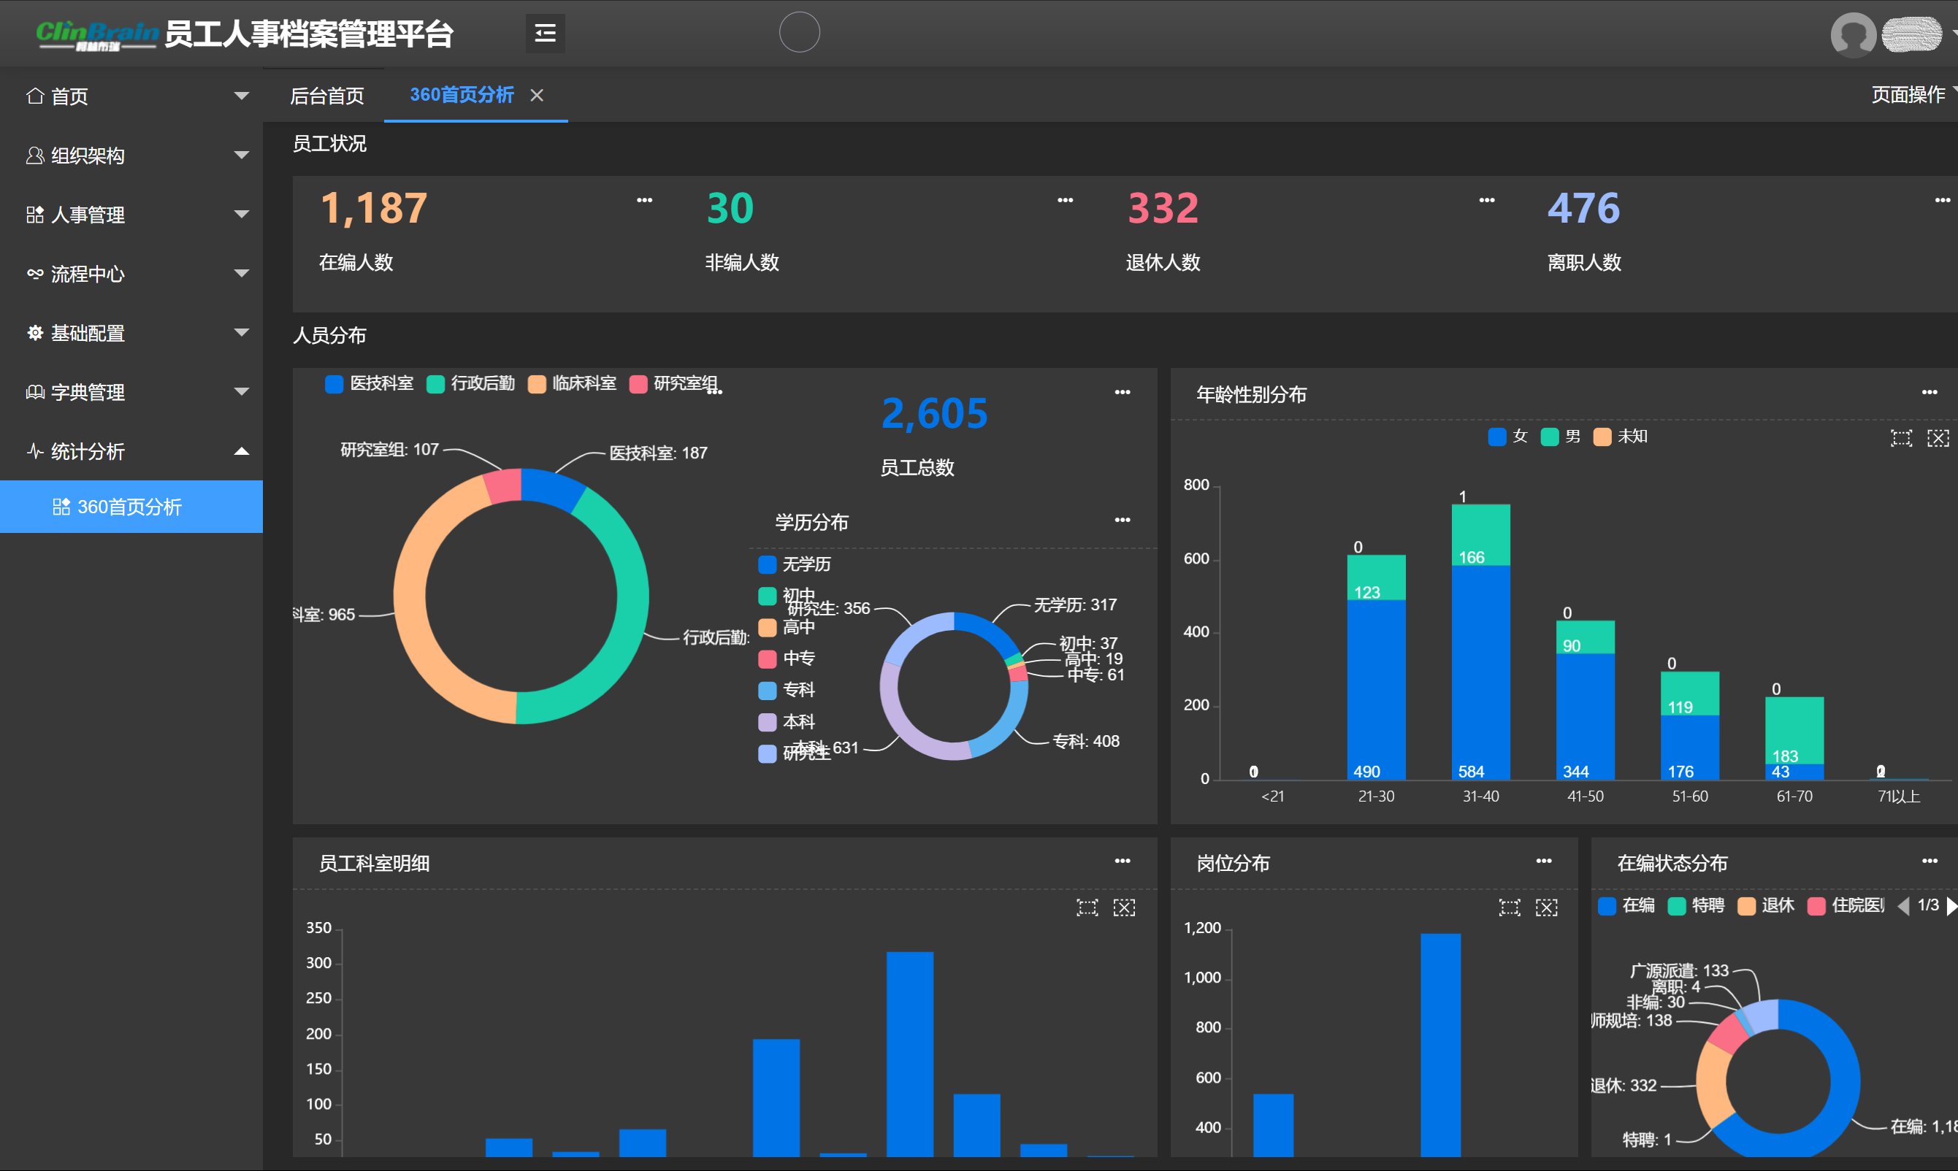Open more options on 员工总数 panel
The height and width of the screenshot is (1171, 1958).
click(1123, 391)
